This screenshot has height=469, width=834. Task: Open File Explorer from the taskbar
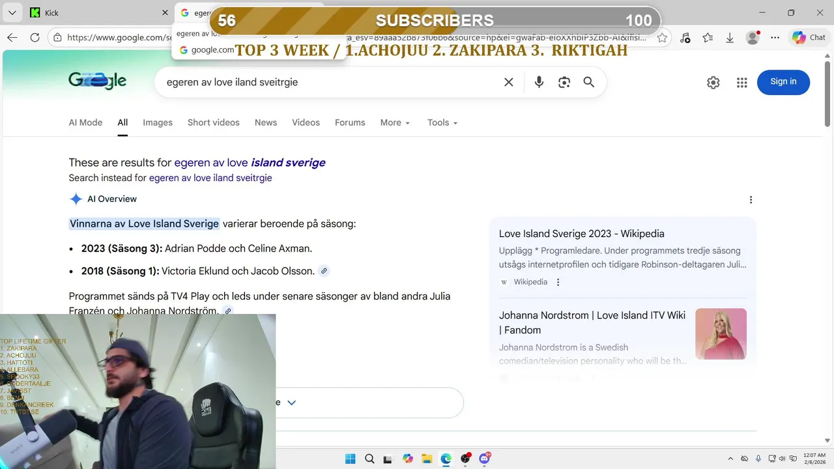[427, 459]
